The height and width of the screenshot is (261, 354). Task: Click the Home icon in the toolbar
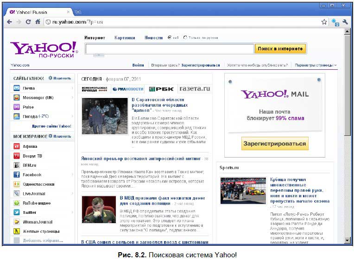point(38,22)
